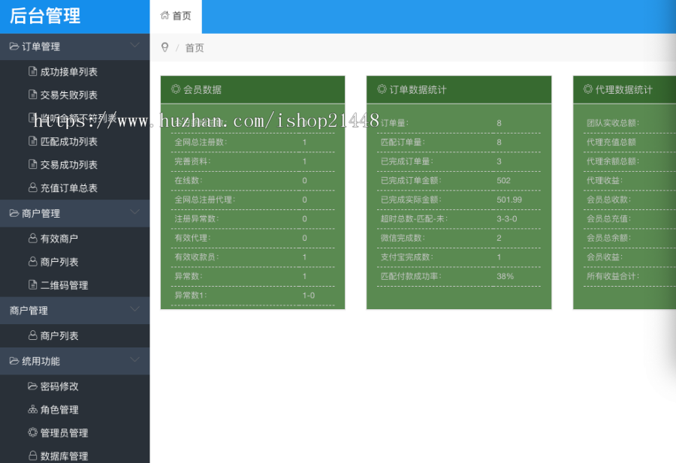Click 首页 breadcrumb text
Image resolution: width=676 pixels, height=463 pixels.
(195, 48)
